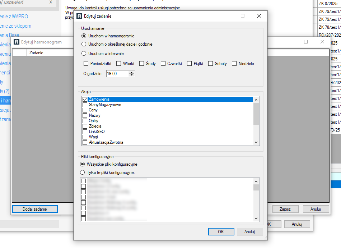Close the Edytuj zadanie dialog
The height and width of the screenshot is (248, 341).
(259, 16)
